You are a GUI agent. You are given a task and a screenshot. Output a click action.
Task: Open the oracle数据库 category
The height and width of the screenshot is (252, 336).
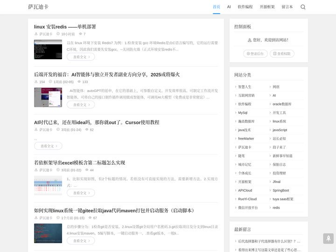(x=282, y=104)
